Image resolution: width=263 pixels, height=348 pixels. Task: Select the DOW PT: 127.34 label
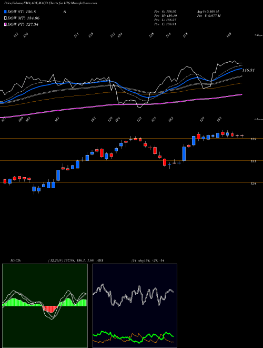(23, 24)
